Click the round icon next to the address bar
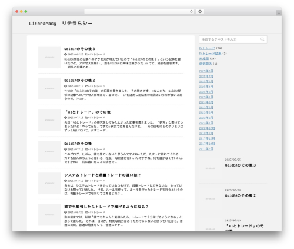The width and height of the screenshot is (294, 249). [200, 12]
